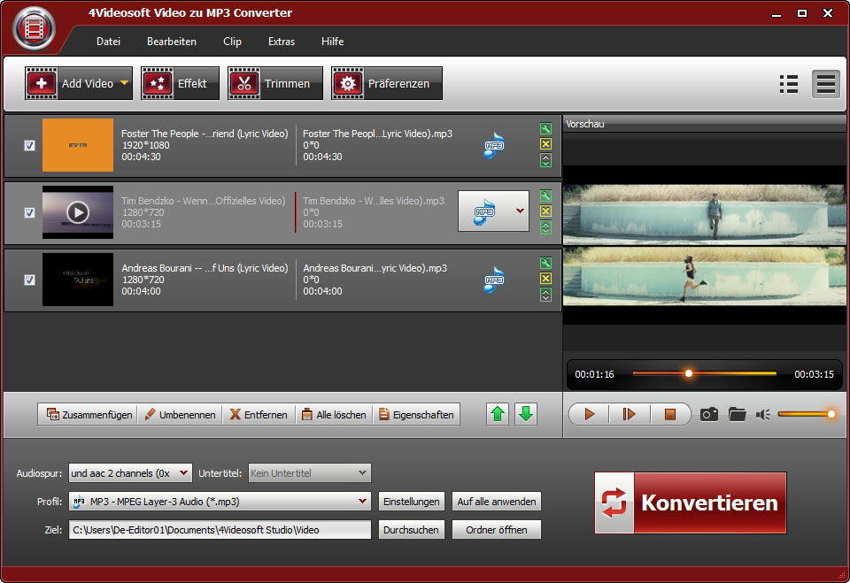Viewport: 850px width, 583px height.
Task: Start conversion with Konvertieren button
Action: pos(691,502)
